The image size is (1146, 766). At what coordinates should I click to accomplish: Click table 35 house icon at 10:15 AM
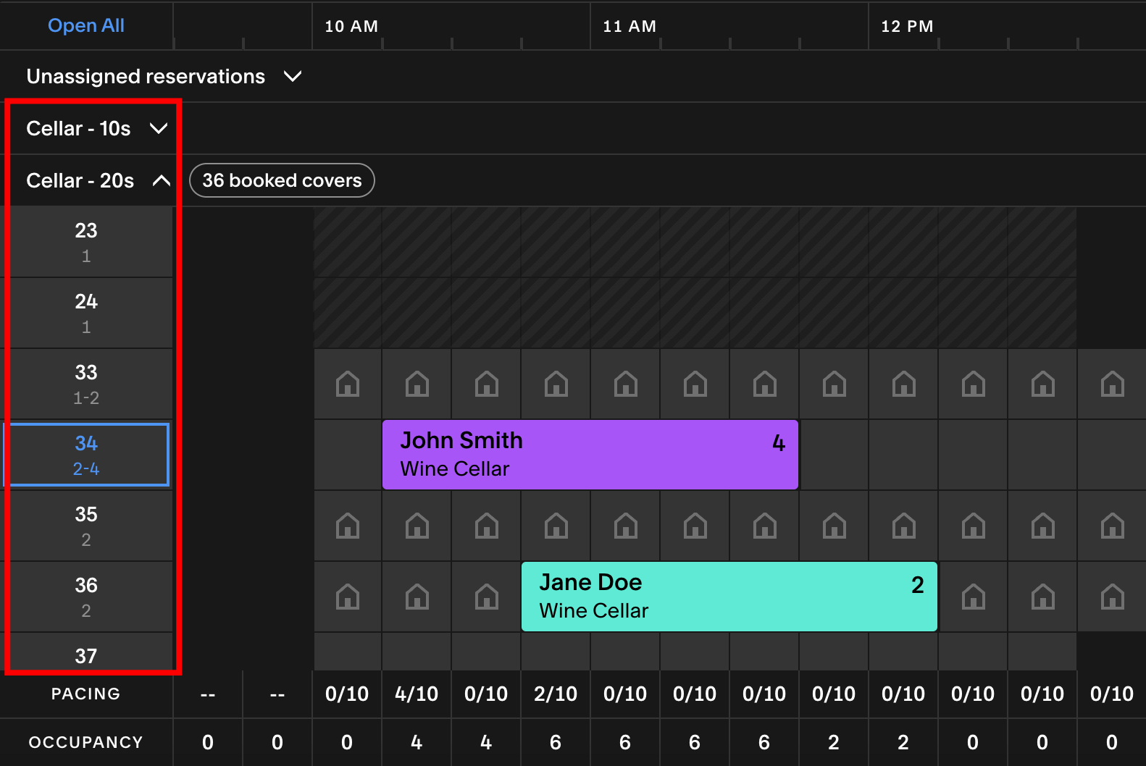click(417, 526)
